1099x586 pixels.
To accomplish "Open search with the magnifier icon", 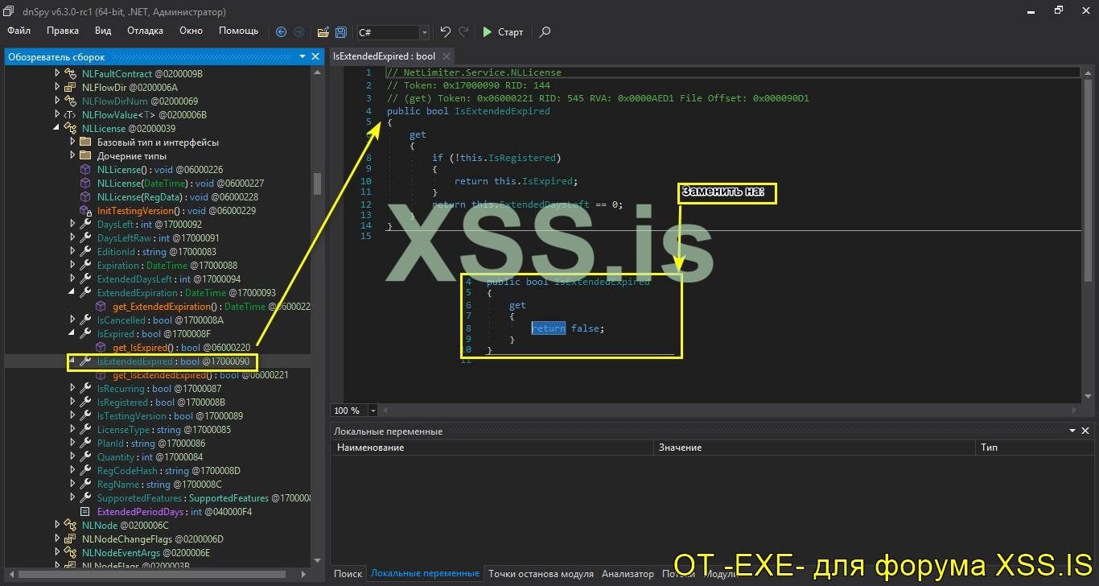I will 545,32.
